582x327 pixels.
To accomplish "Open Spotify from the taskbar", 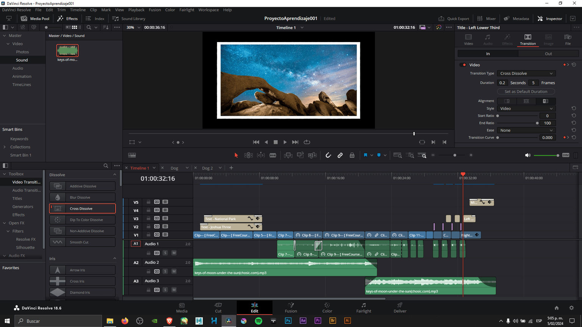I will (x=258, y=321).
